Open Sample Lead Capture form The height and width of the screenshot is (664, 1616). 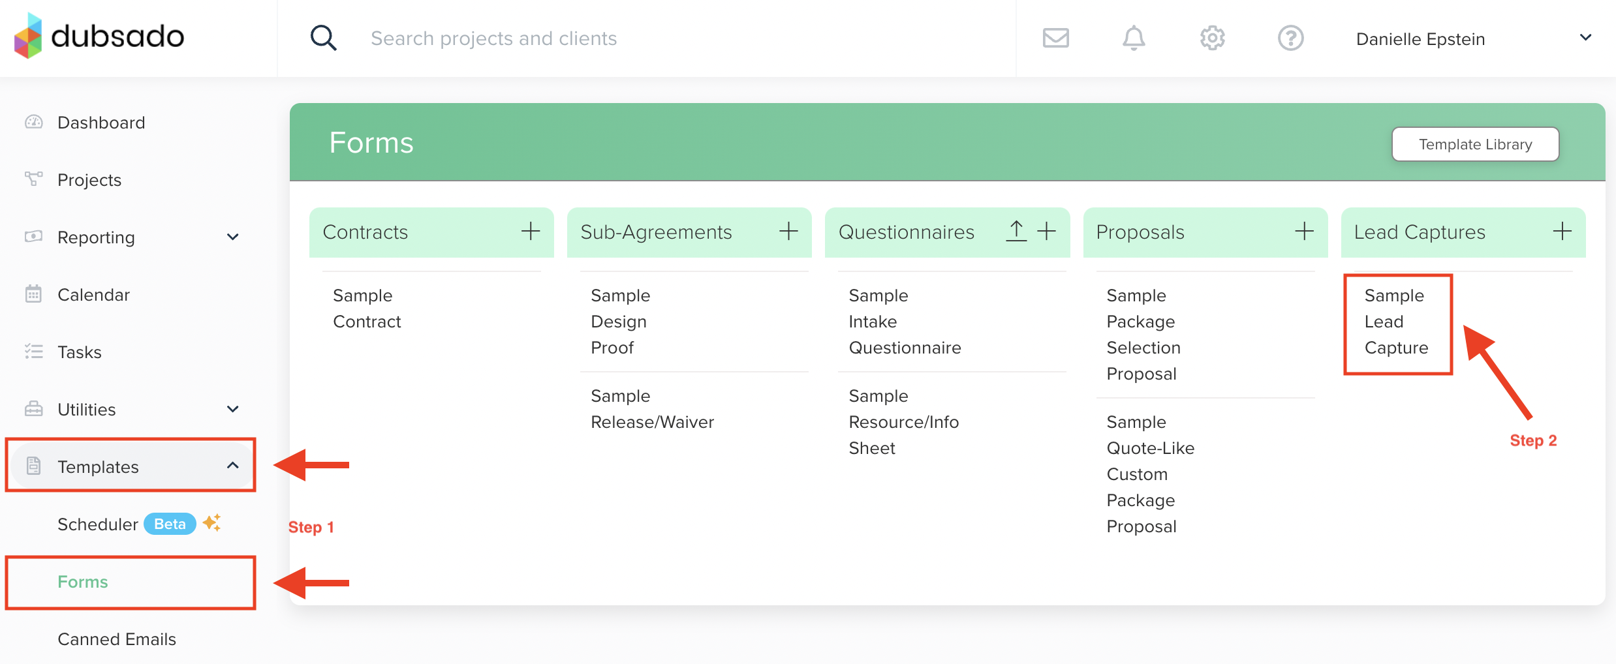pos(1396,322)
